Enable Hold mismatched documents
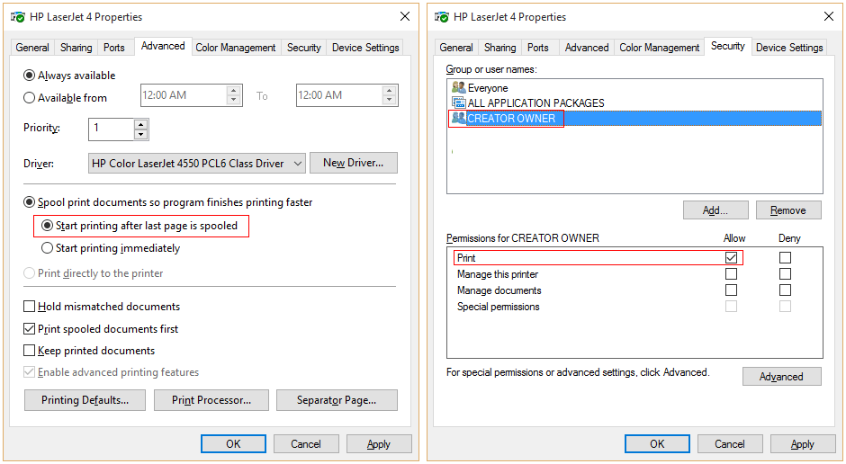Image resolution: width=846 pixels, height=464 pixels. point(29,306)
